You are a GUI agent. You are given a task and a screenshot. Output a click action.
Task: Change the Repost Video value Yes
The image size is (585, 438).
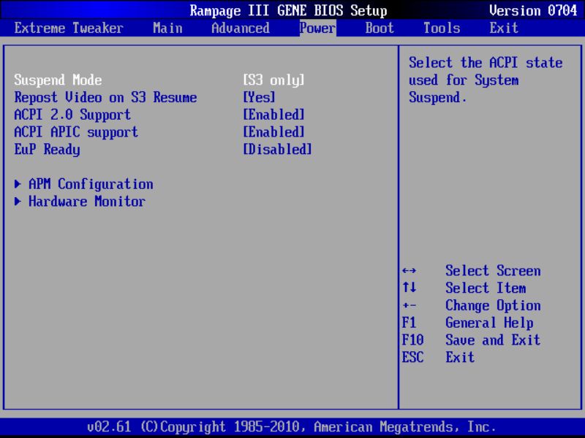(259, 98)
